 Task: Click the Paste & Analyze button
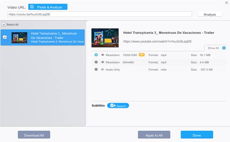pos(48,7)
